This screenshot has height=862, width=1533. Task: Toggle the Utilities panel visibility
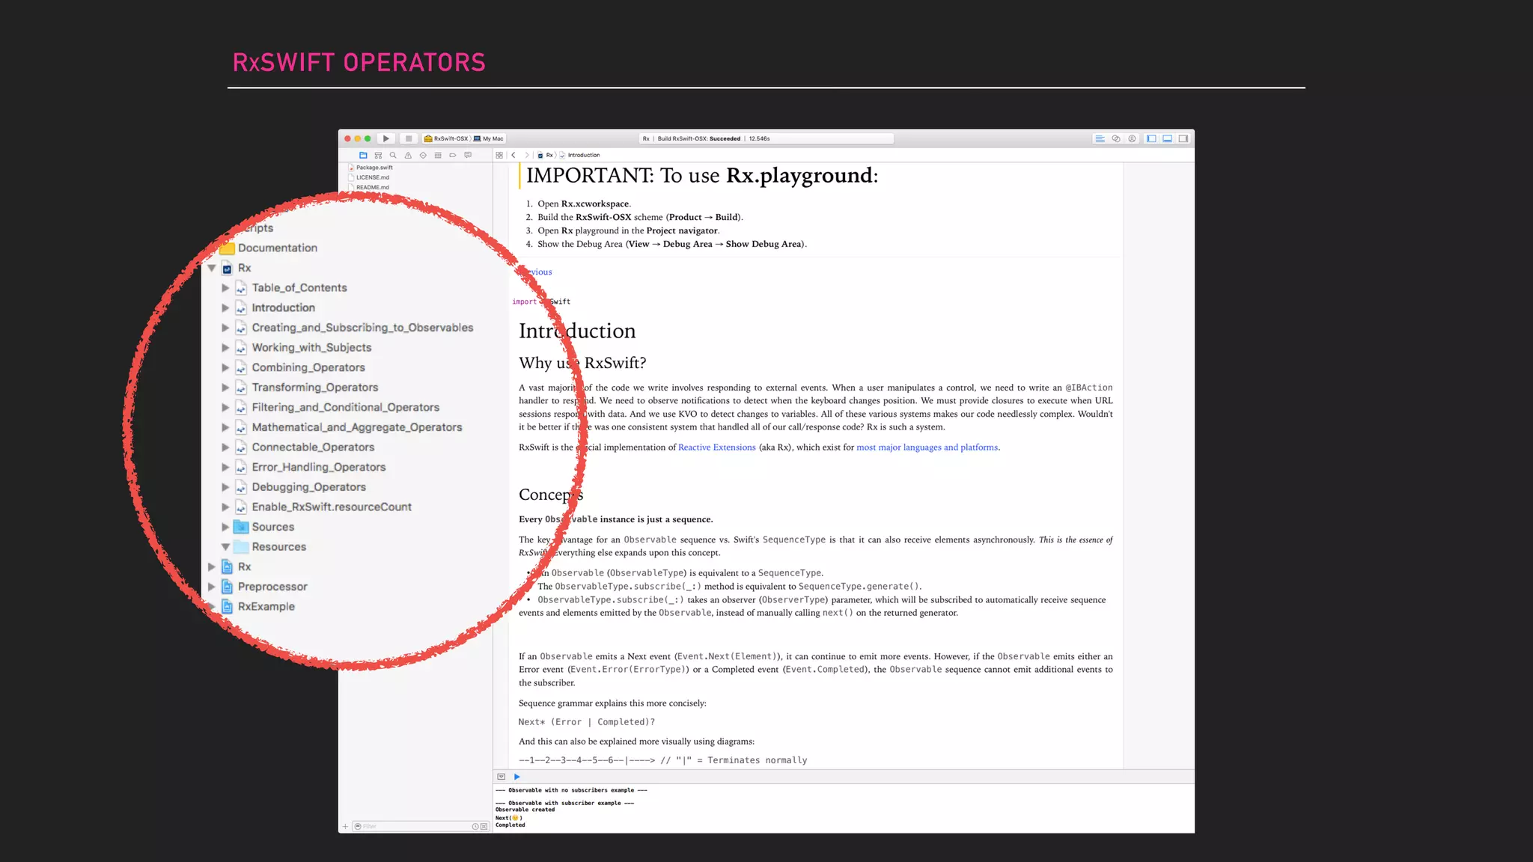1183,138
